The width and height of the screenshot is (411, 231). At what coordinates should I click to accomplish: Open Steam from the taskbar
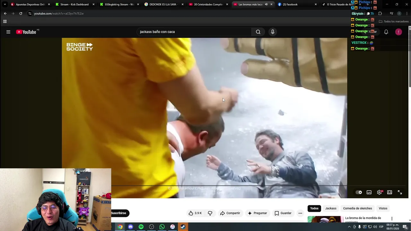coord(183,227)
